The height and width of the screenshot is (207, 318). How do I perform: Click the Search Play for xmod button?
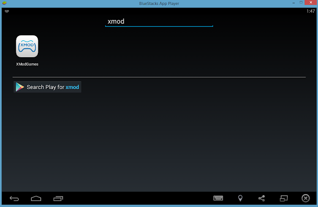point(48,87)
